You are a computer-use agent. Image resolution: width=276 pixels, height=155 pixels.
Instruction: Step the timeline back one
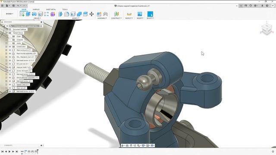pos(6,152)
